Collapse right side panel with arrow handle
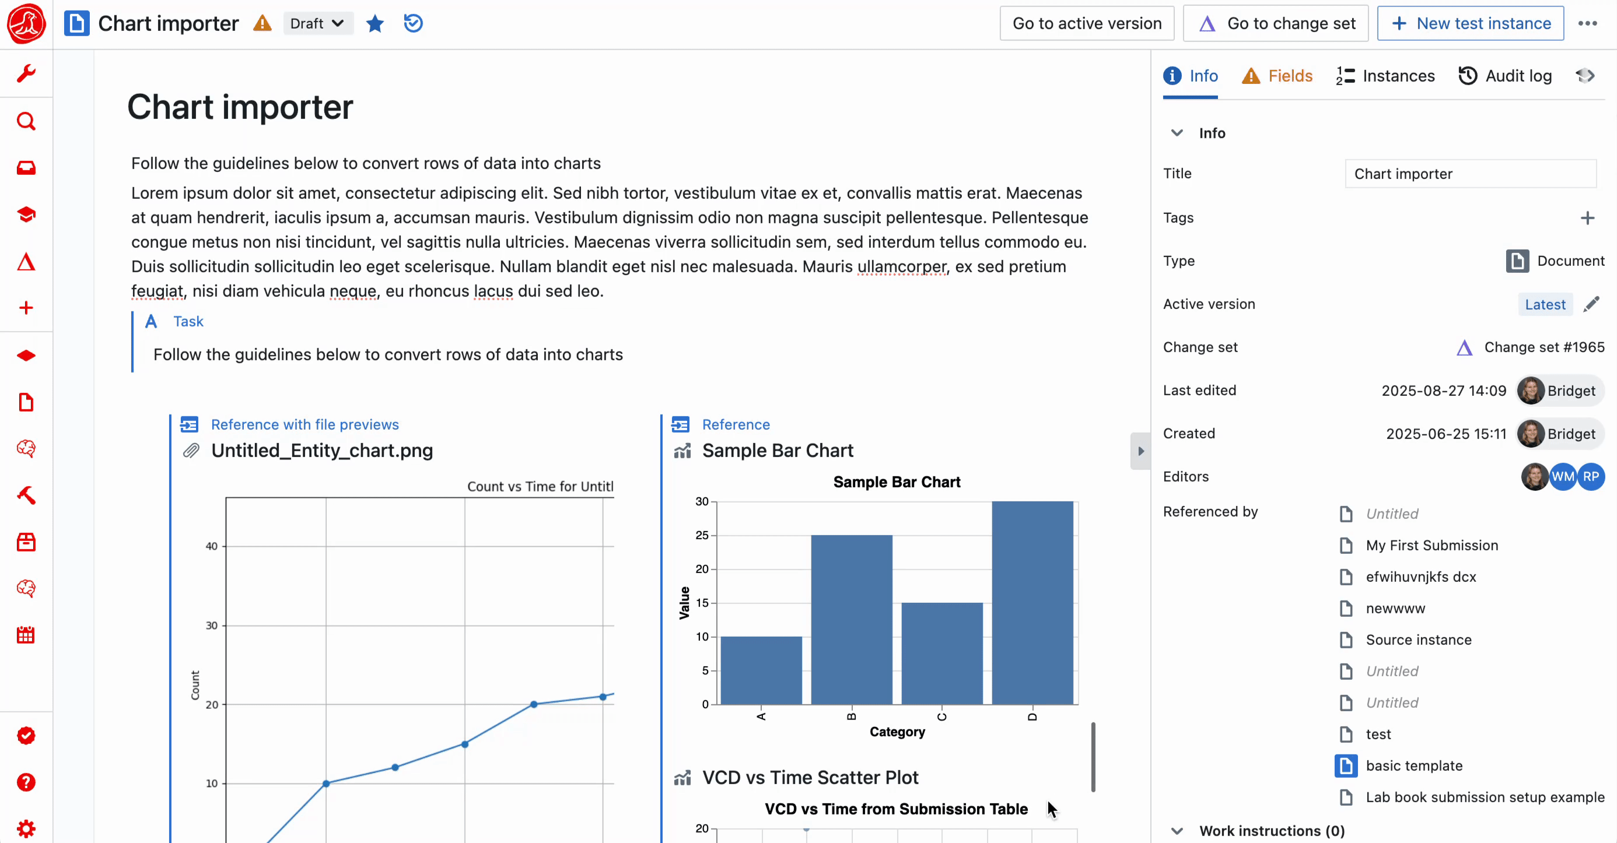Viewport: 1617px width, 843px height. 1140,450
